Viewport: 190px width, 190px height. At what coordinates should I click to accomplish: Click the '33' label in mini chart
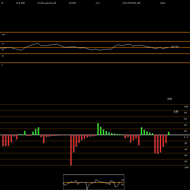[x=122, y=185]
